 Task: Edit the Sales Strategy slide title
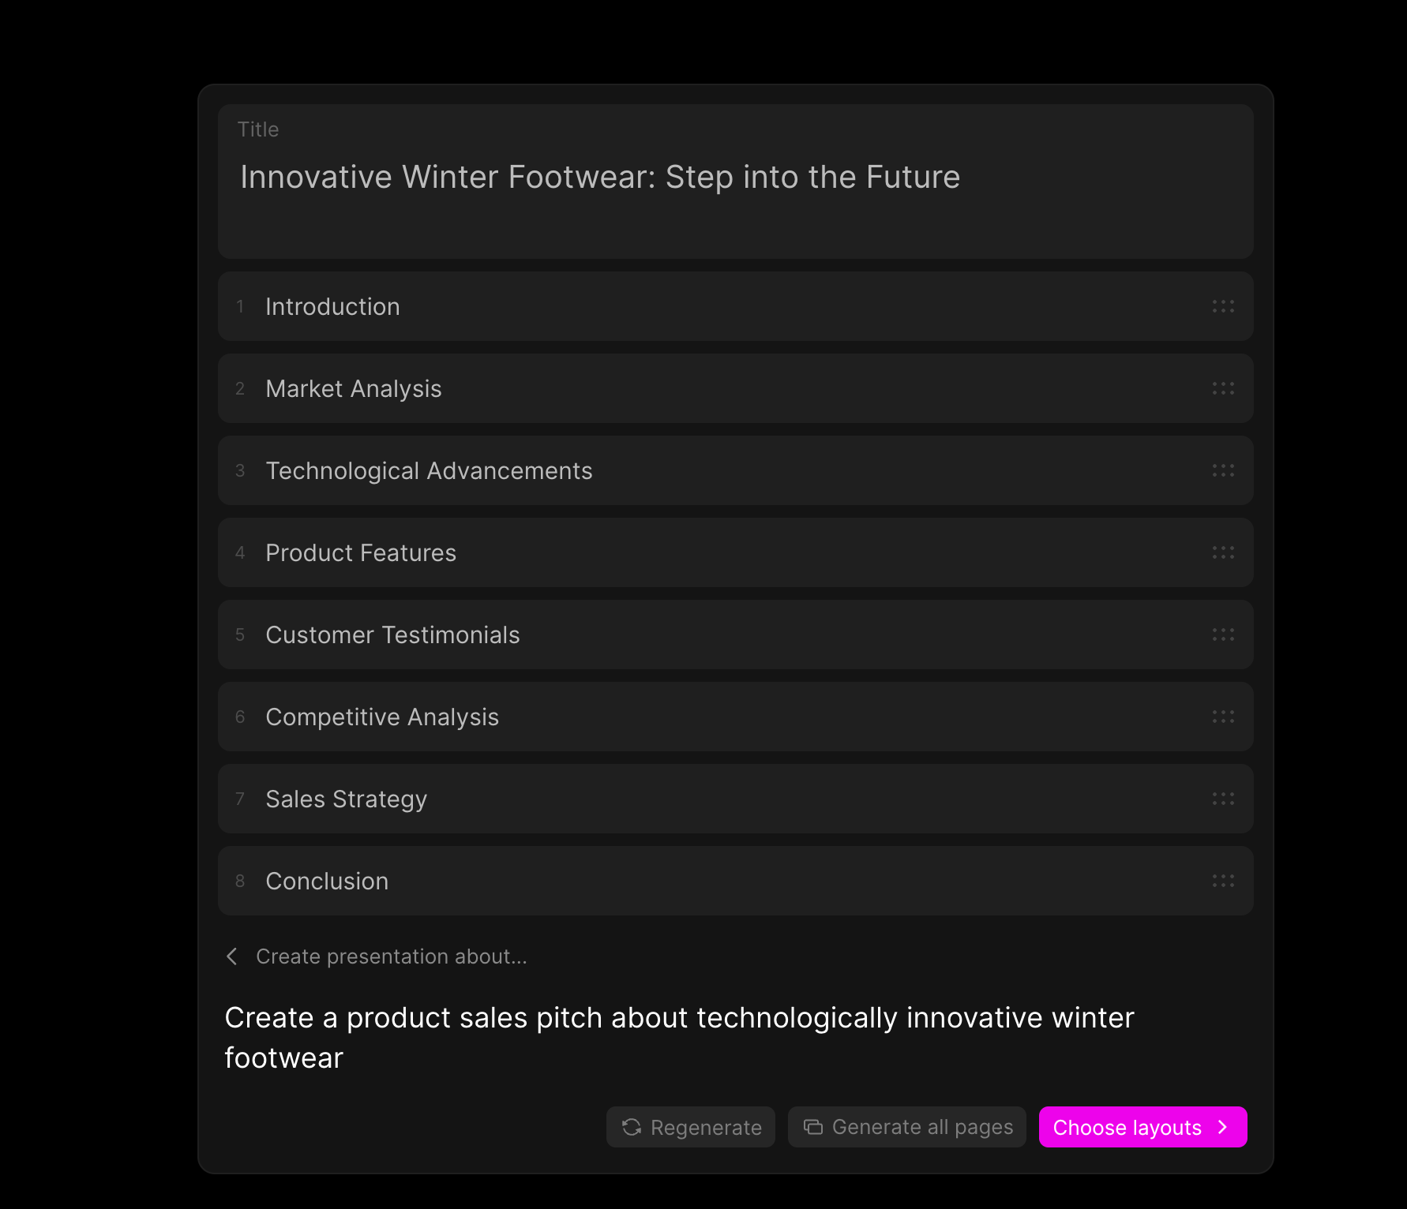coord(346,799)
